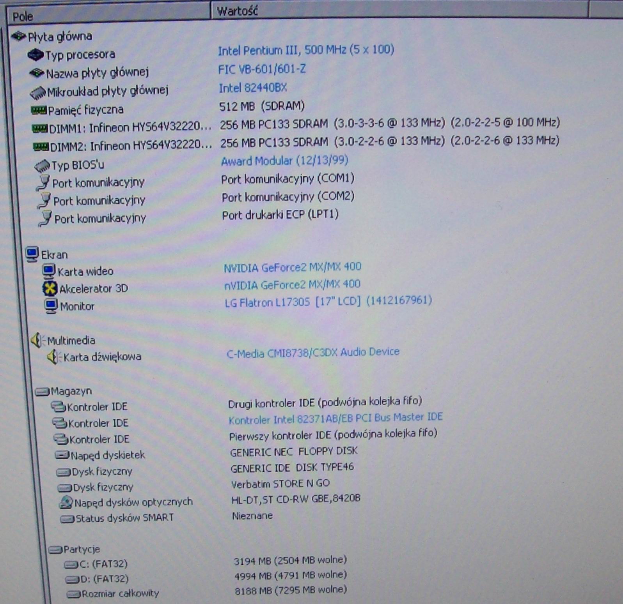Select the Port komunikacyjny (COM2) value
Screen dimensions: 623x604
pos(288,197)
